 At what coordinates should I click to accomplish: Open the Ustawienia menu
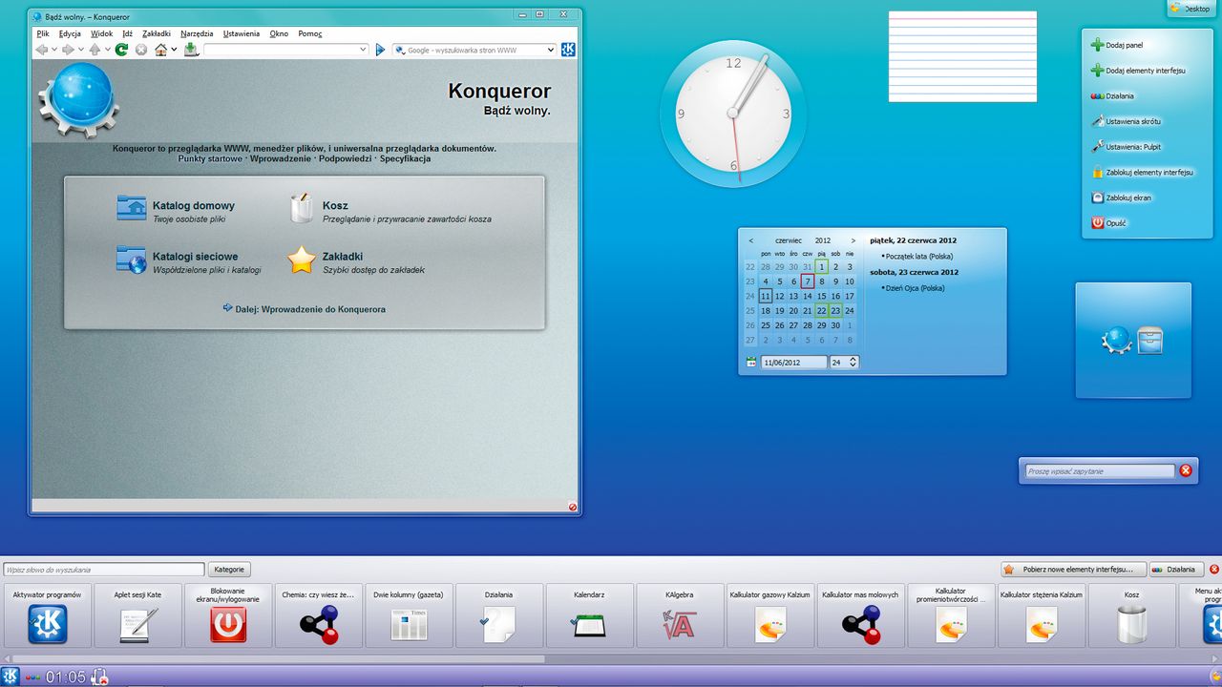tap(242, 33)
